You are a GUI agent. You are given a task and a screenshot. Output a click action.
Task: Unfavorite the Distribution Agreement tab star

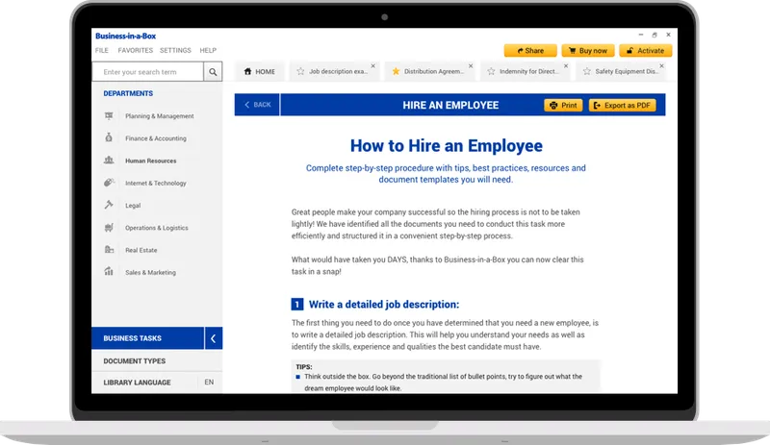[396, 72]
